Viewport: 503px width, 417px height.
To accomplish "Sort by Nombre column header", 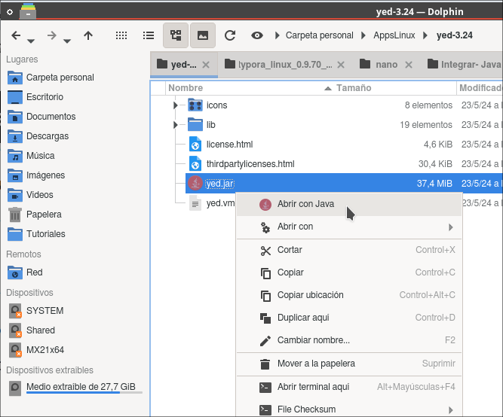I will click(x=186, y=88).
